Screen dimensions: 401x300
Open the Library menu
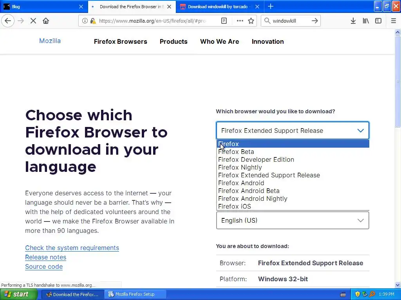tap(366, 21)
